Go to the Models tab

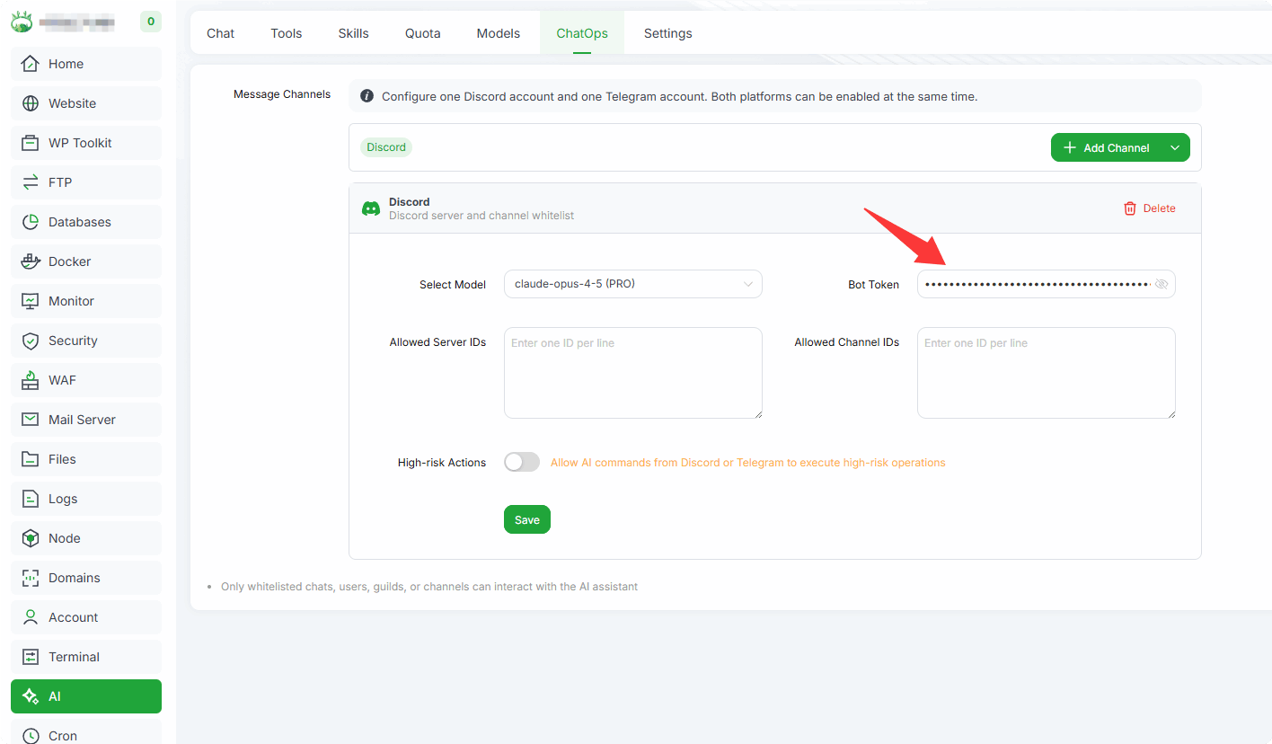tap(499, 33)
